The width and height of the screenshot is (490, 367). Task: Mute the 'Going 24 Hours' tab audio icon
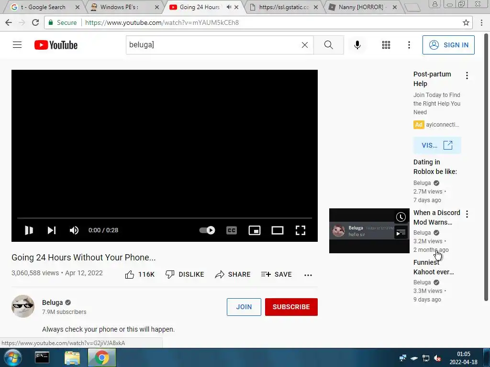(x=229, y=7)
